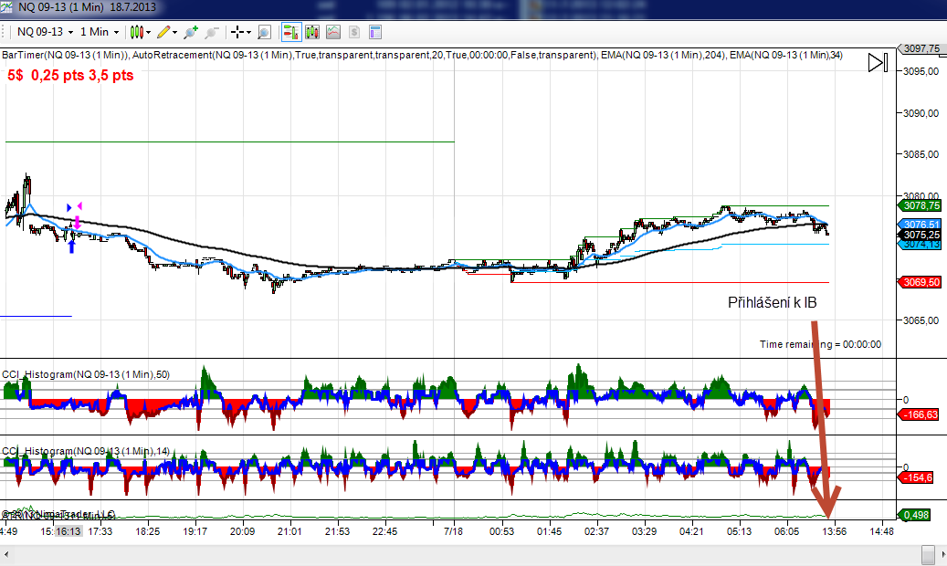
Task: Click the Zoom In magnifier icon
Action: (191, 32)
